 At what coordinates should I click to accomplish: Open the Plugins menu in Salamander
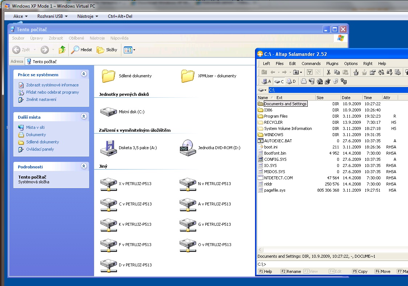click(x=332, y=64)
